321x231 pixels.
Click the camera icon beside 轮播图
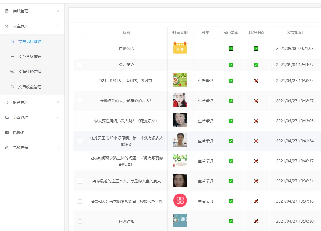coord(7,133)
